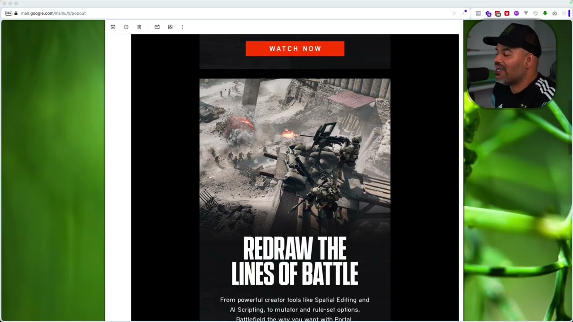Open the gray link chain extension icon
The image size is (573, 322).
[535, 13]
